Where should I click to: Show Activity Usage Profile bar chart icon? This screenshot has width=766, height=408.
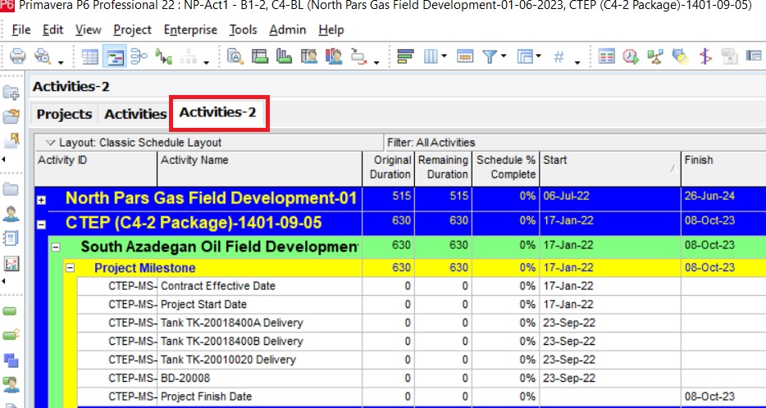pos(285,57)
